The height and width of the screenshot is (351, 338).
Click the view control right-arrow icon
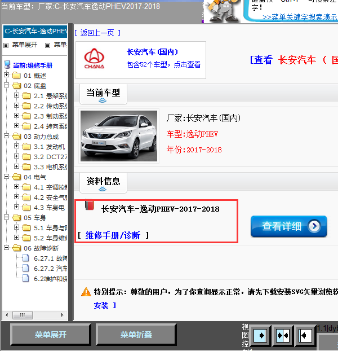260,336
